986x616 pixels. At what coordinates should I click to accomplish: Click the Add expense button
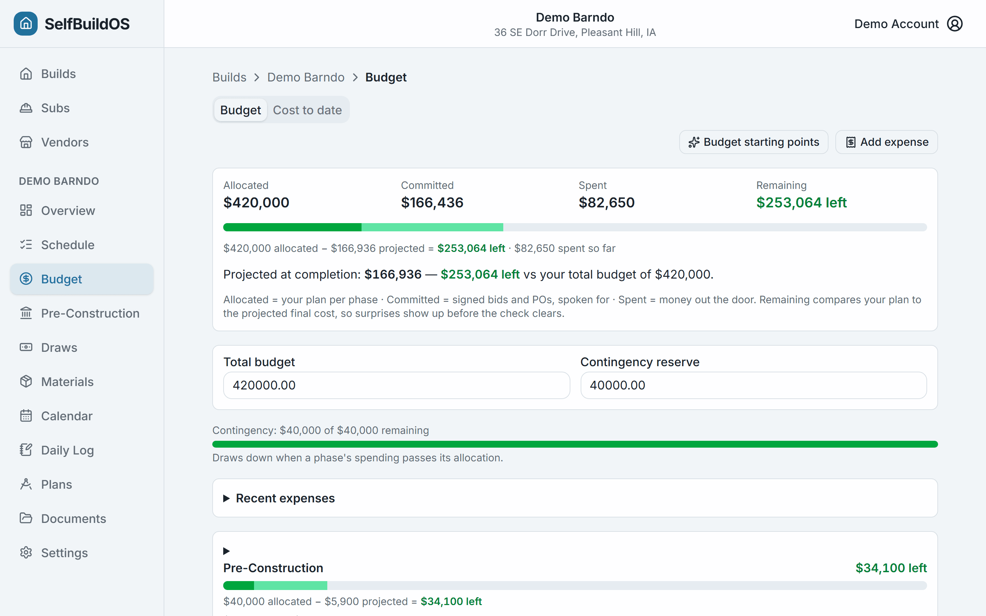pyautogui.click(x=887, y=142)
